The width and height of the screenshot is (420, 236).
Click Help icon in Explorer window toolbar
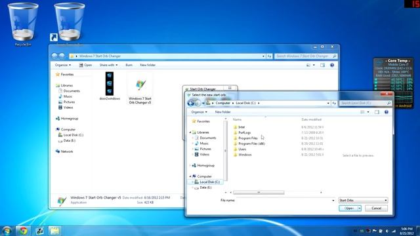tap(332, 65)
